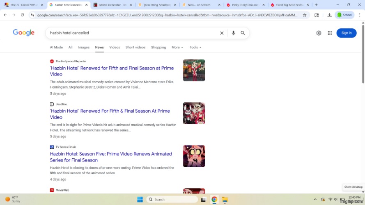Click Deadline article thumbnail
365x205 pixels.
(194, 113)
